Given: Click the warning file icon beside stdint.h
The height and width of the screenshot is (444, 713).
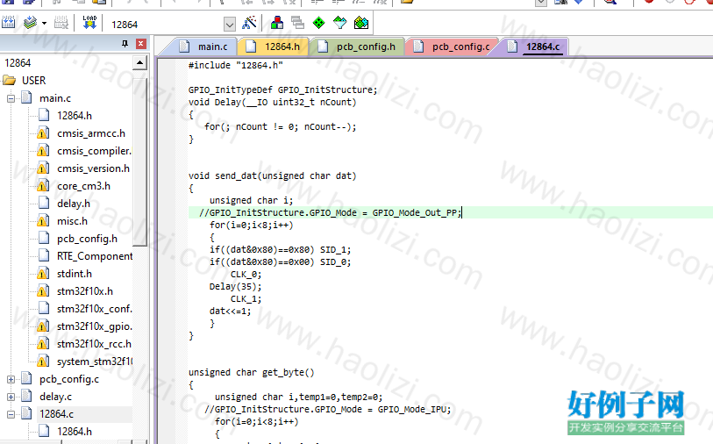Looking at the screenshot, I should pyautogui.click(x=43, y=274).
